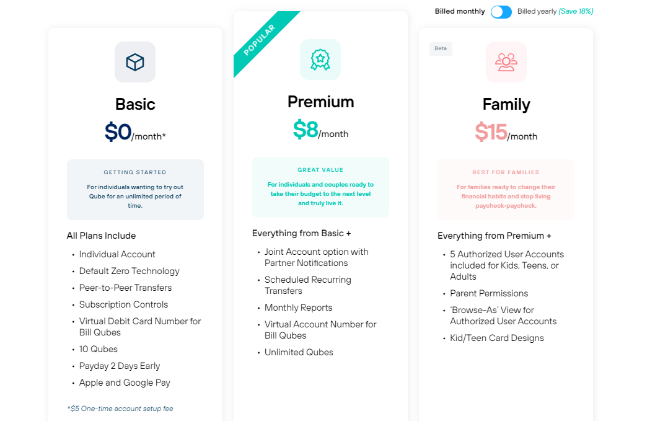Click the Great Value description box

click(x=320, y=187)
